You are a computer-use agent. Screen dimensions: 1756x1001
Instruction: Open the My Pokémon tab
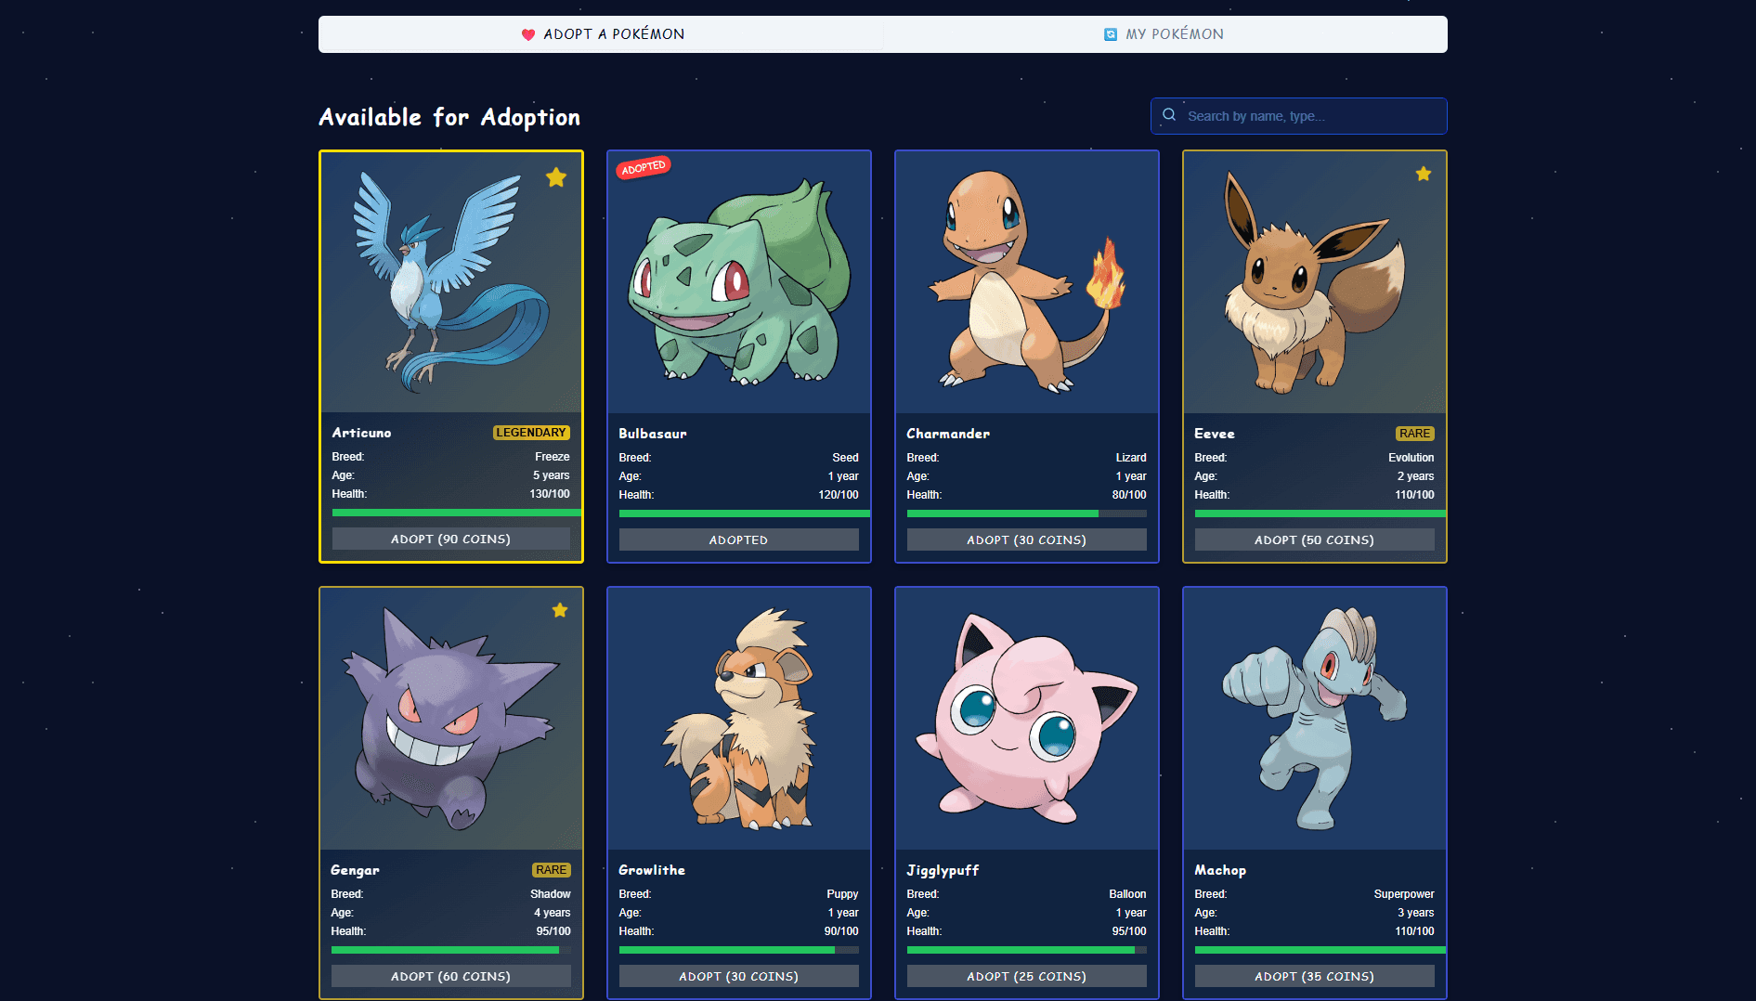[x=1164, y=34]
